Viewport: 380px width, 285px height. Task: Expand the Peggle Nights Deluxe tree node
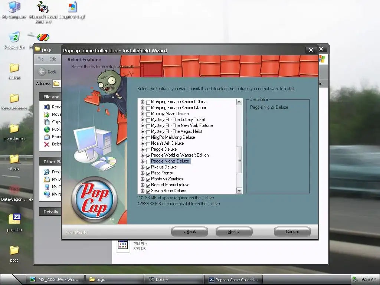143,161
